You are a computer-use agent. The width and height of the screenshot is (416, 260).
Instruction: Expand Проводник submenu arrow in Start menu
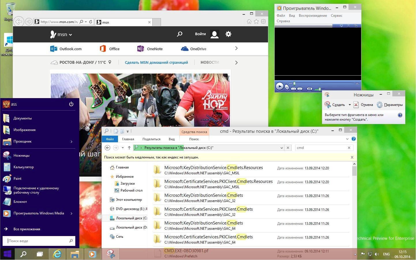(x=72, y=141)
